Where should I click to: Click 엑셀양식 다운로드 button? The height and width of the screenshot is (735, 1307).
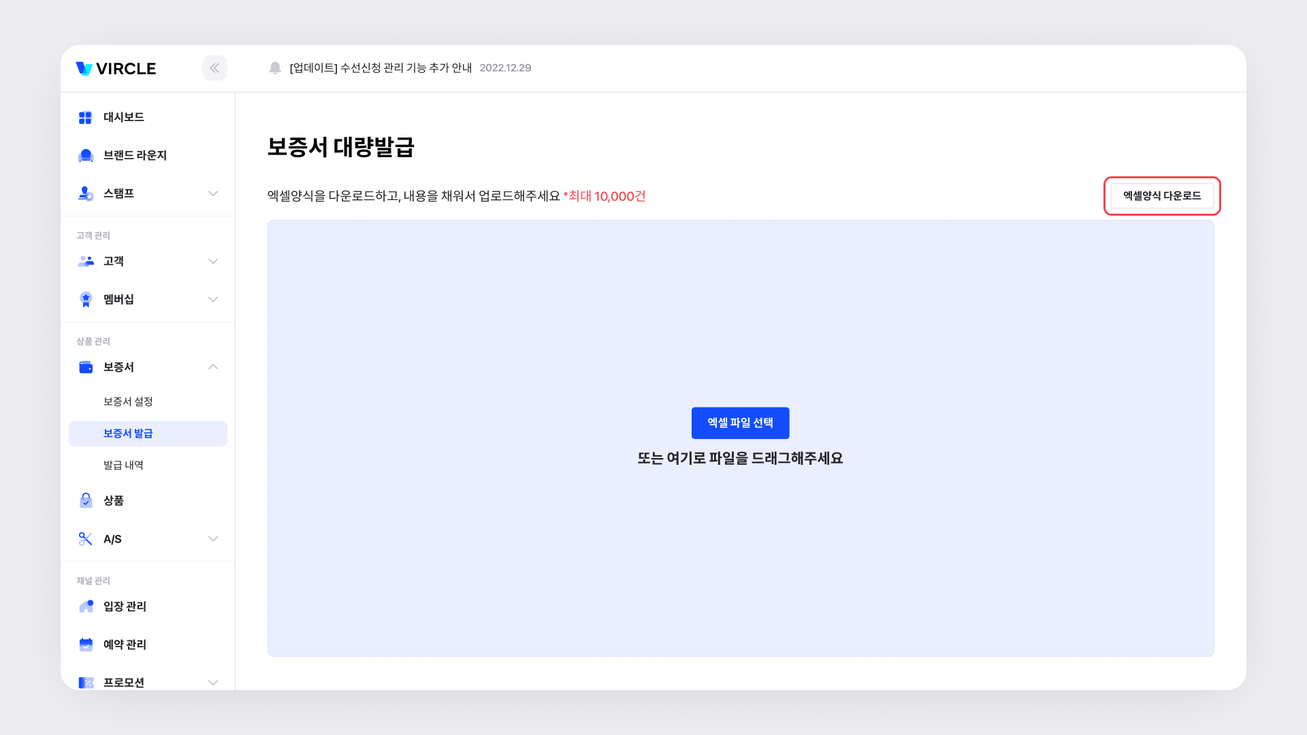pyautogui.click(x=1161, y=196)
